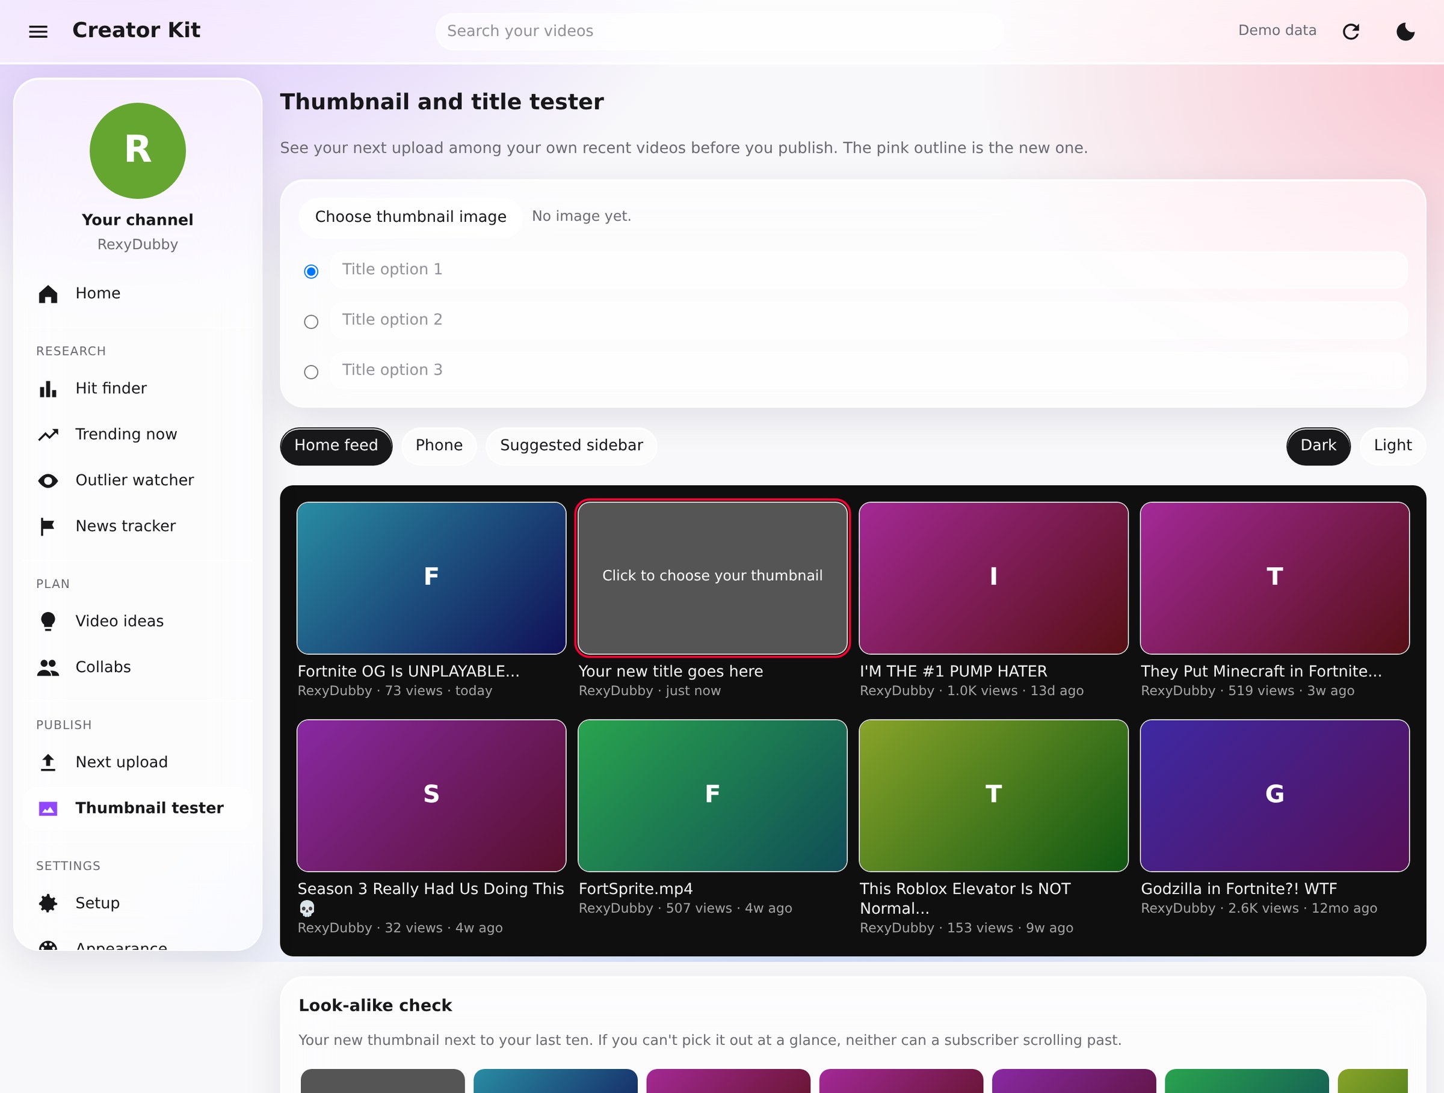Click the 'Click to choose your thumbnail' placeholder
The width and height of the screenshot is (1444, 1093).
pyautogui.click(x=712, y=577)
